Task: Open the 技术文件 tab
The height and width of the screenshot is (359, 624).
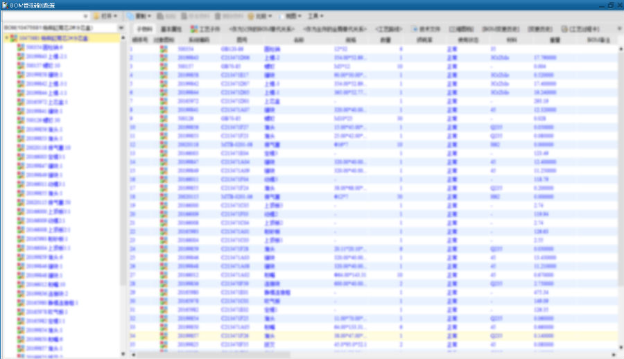Action: [426, 29]
